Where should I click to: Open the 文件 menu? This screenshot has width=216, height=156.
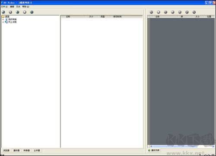point(4,7)
